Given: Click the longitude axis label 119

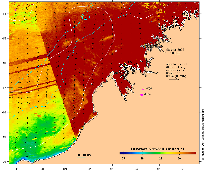Looking at the screenshot, I should 18,169.
